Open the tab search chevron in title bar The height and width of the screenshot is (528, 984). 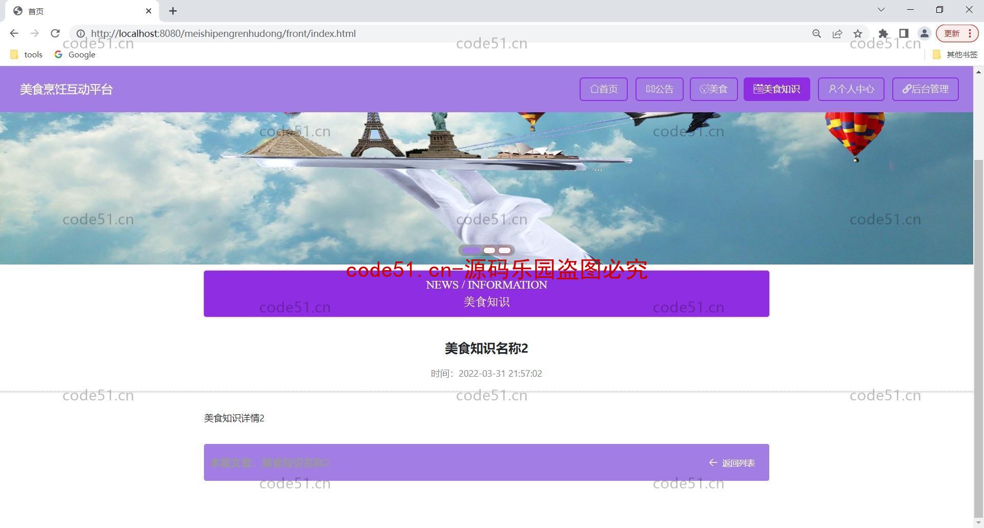(881, 10)
